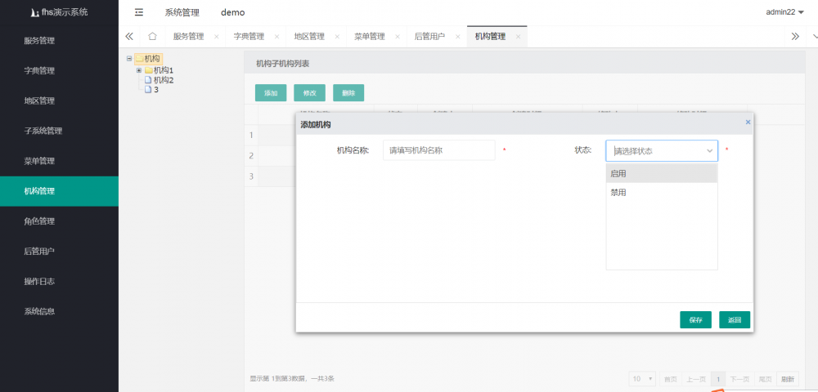Screen dimensions: 818x392
Task: Go to 上一页 in pagination
Action: pos(696,379)
